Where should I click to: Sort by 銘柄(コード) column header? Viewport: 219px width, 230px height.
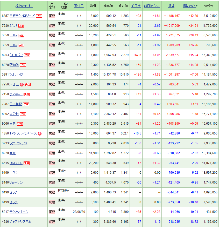coord(24,6)
